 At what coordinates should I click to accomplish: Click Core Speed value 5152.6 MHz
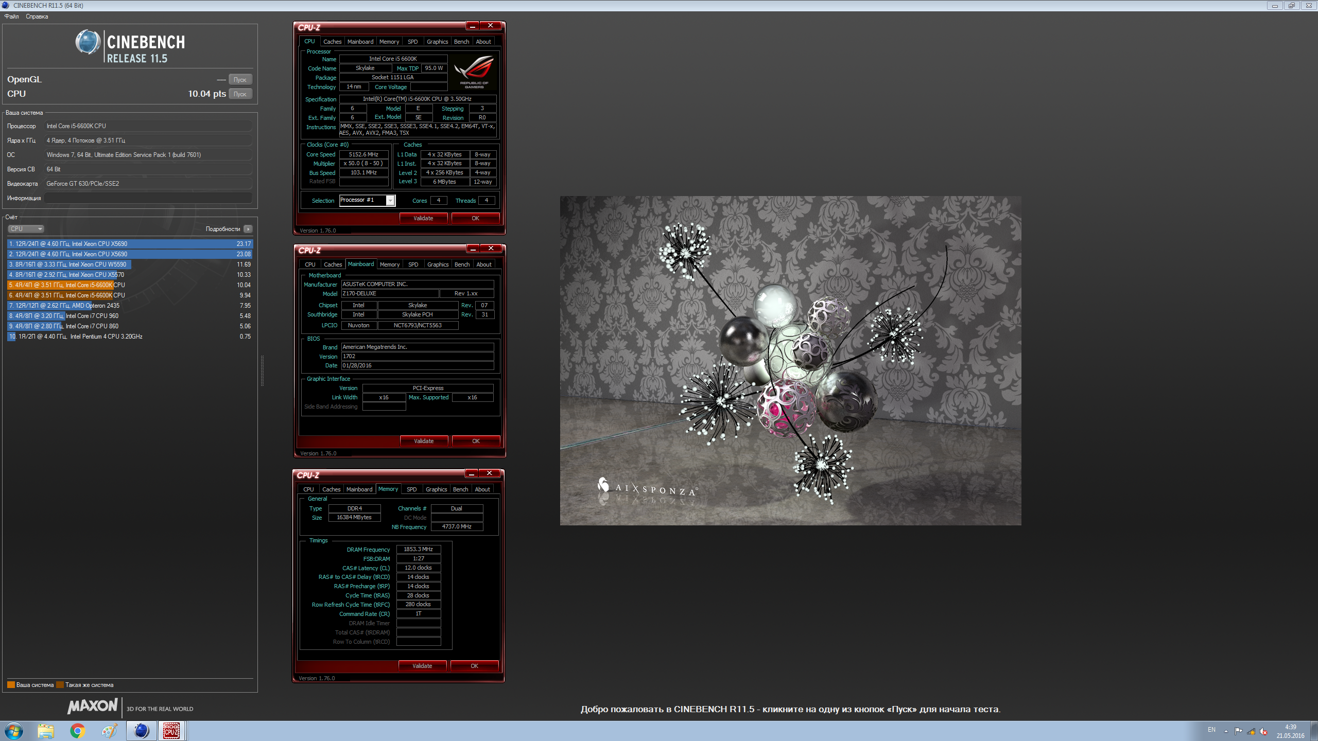point(363,154)
